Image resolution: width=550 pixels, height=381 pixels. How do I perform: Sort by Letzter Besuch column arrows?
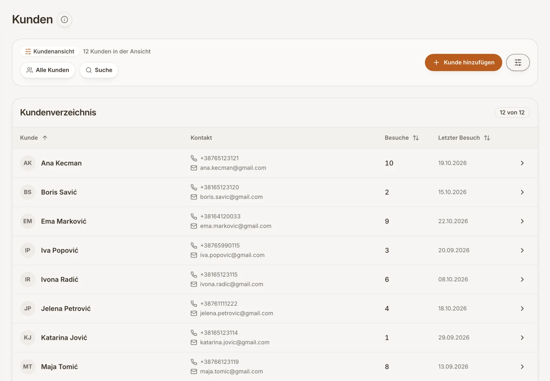coord(487,138)
